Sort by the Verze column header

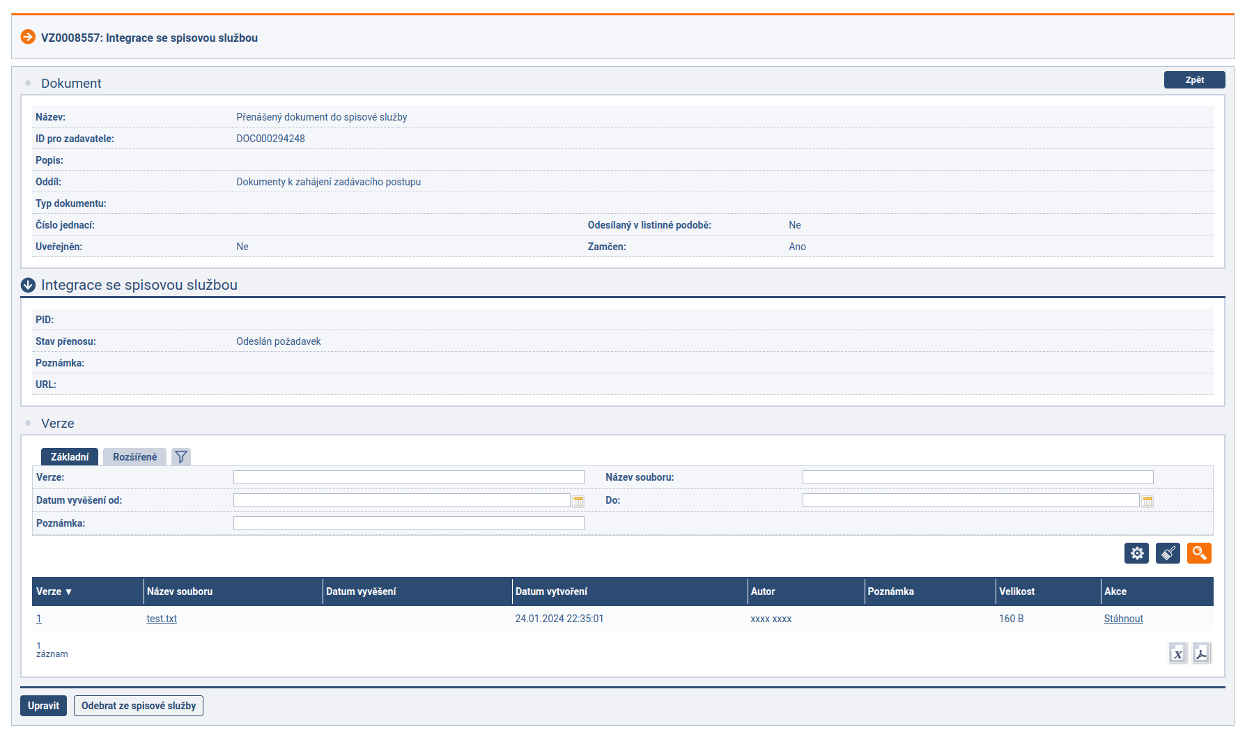pyautogui.click(x=54, y=591)
